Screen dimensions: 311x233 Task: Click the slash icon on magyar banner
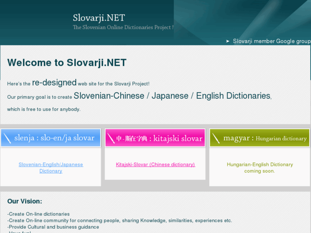pyautogui.click(x=216, y=138)
